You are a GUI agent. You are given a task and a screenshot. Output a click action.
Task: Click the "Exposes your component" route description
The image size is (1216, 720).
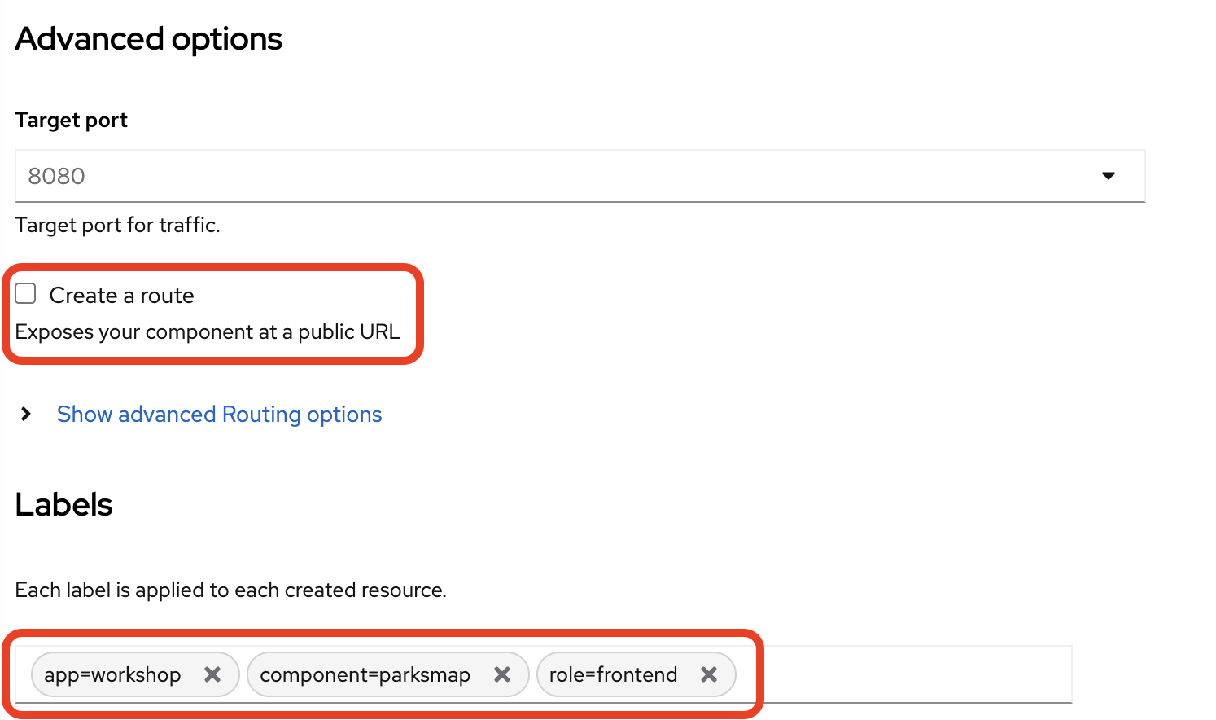pyautogui.click(x=208, y=332)
